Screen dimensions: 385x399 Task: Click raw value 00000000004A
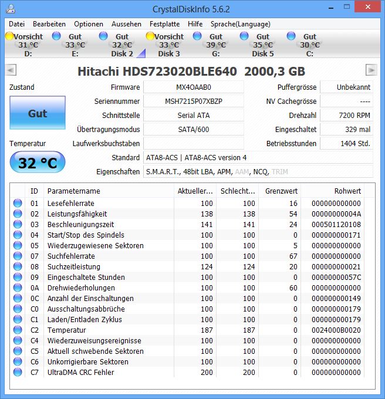point(336,214)
